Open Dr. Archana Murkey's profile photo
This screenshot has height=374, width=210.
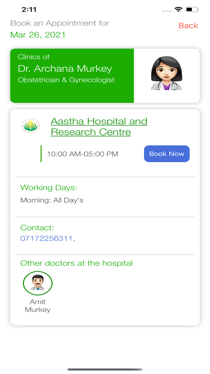tap(167, 75)
